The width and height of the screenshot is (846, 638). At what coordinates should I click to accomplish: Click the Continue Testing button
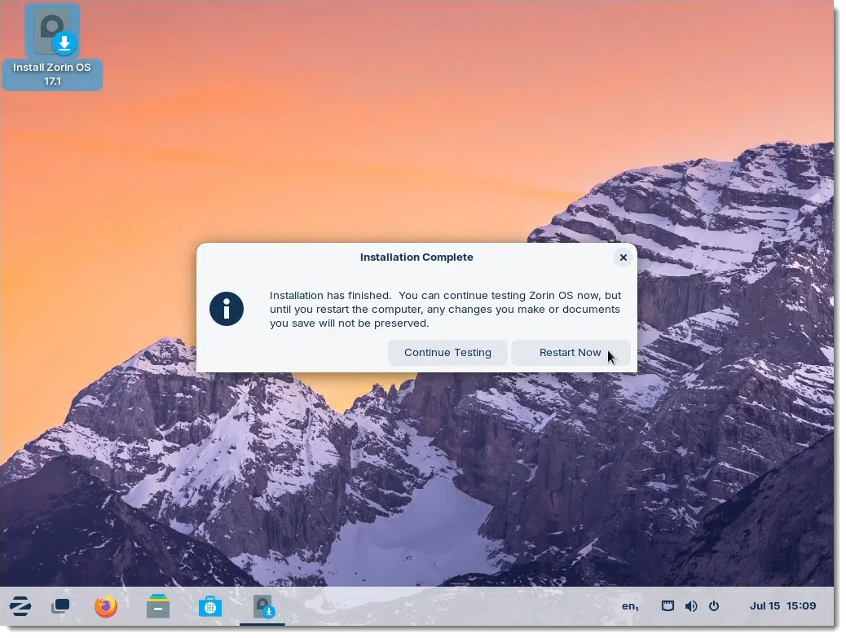[x=447, y=353]
